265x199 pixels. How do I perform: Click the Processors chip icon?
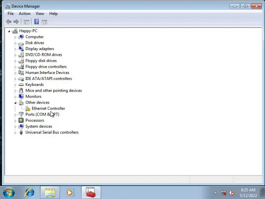pos(21,120)
